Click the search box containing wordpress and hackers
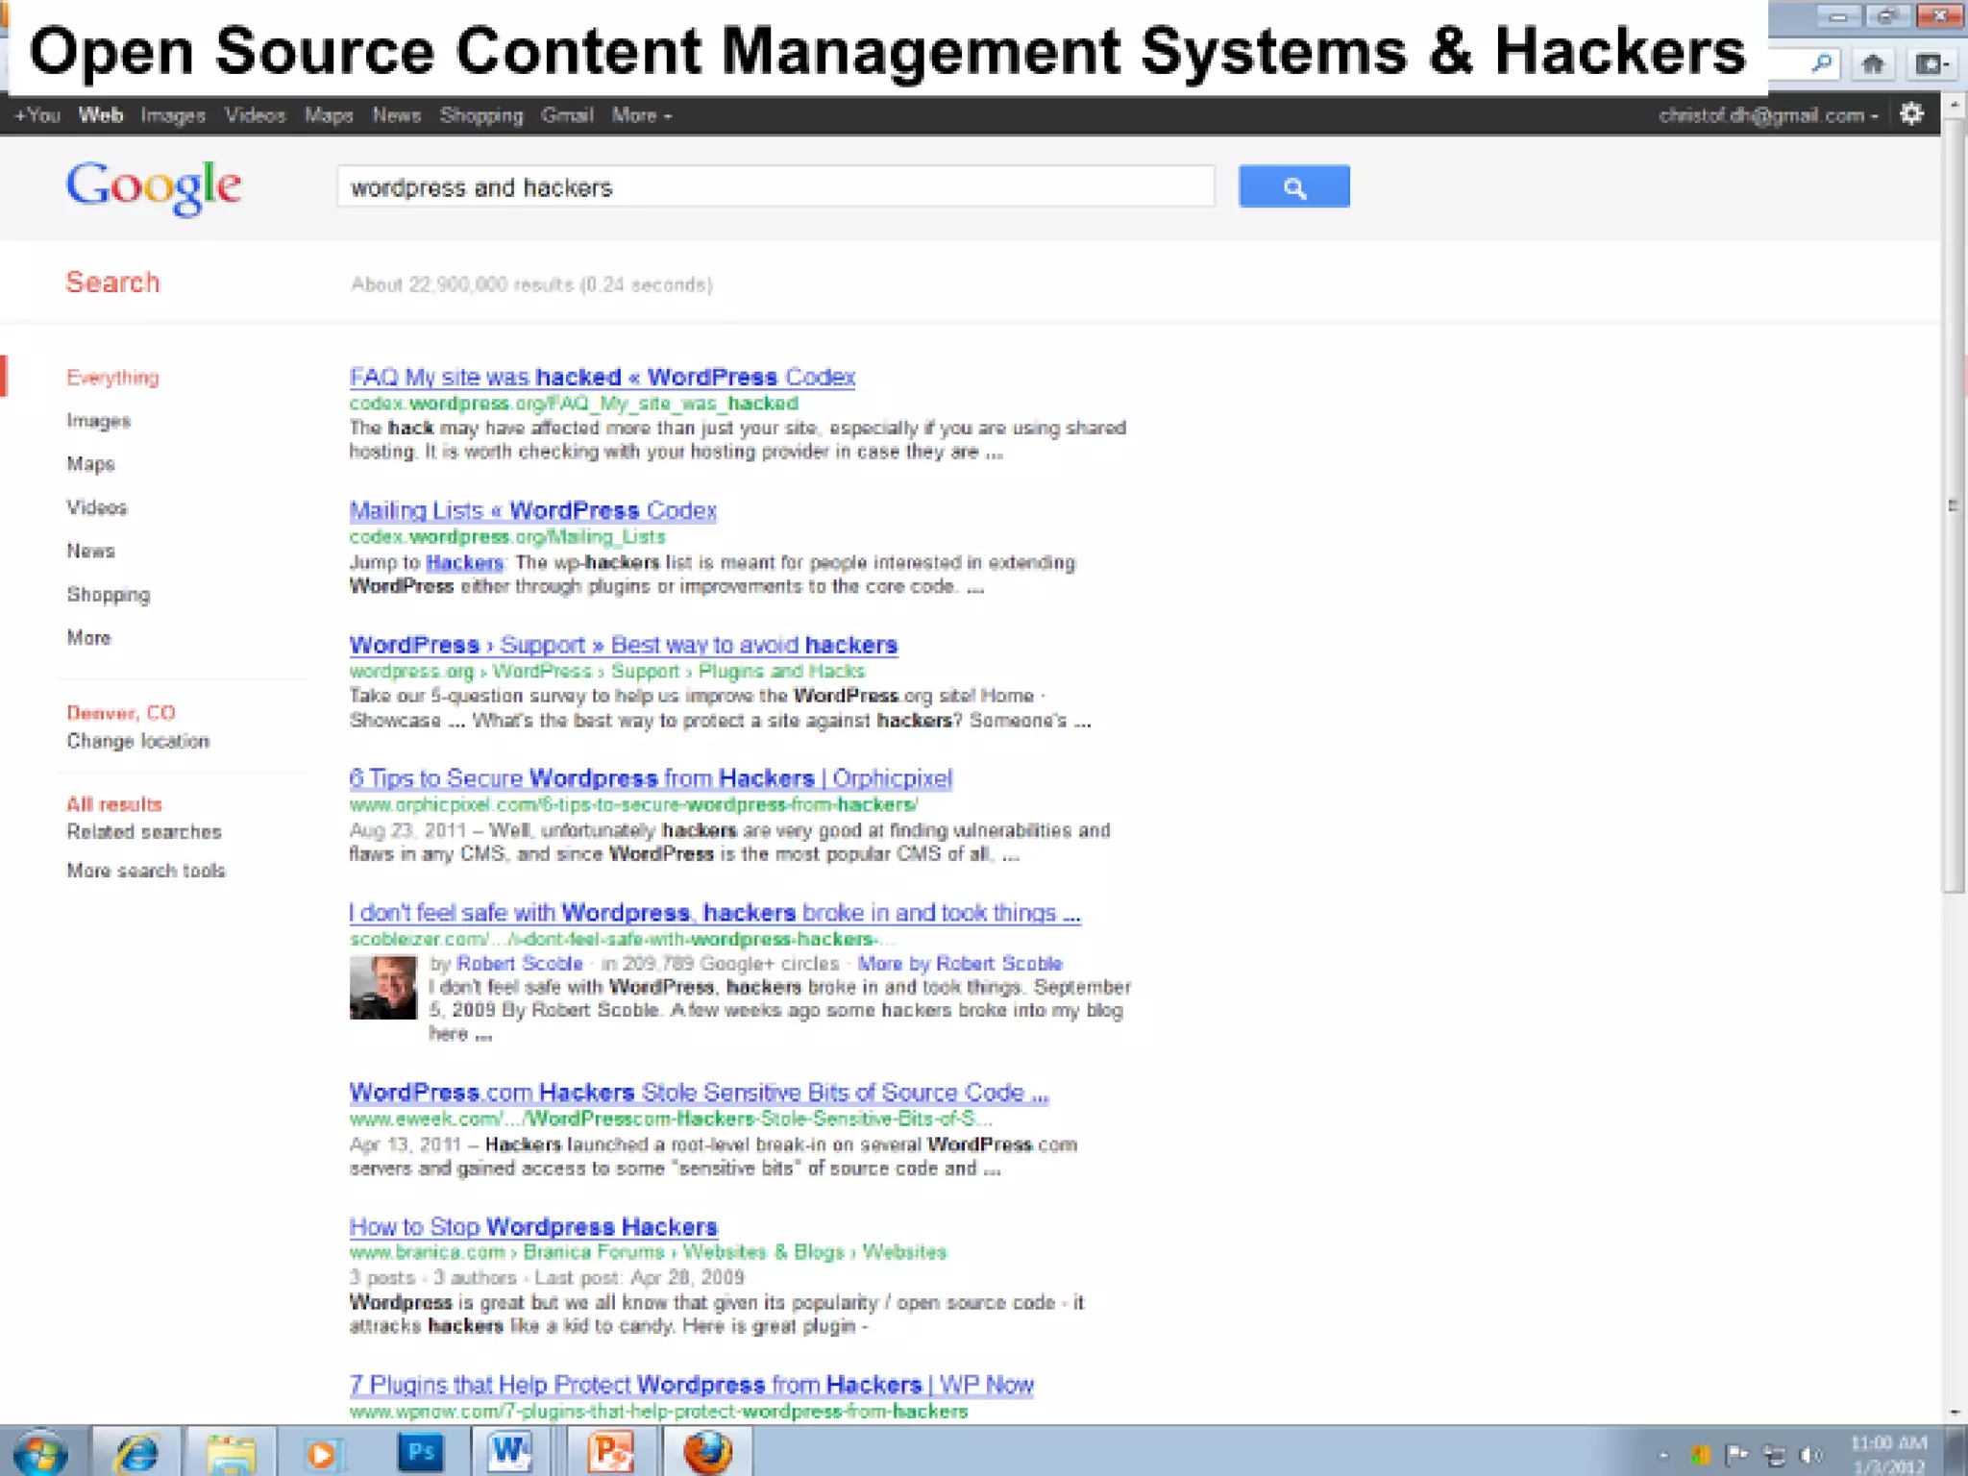 (x=775, y=186)
